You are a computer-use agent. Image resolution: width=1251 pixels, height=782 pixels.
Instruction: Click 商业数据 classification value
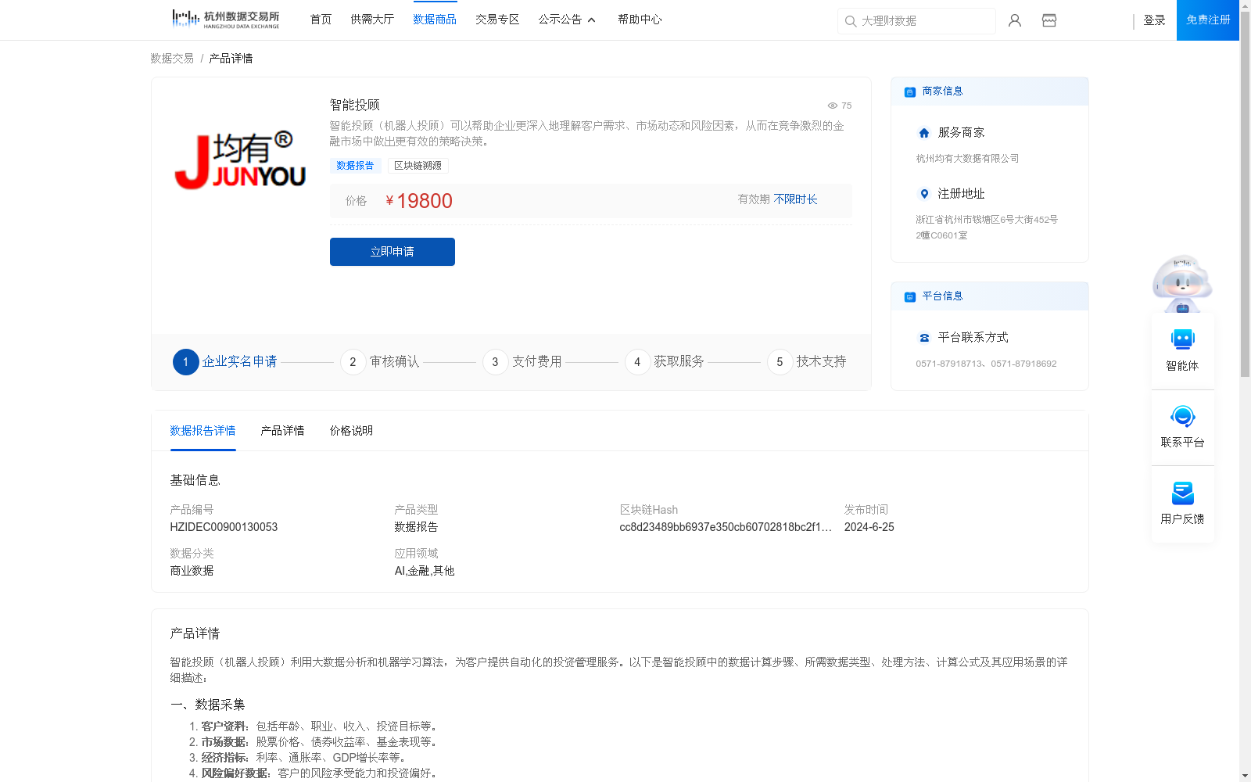[x=192, y=571]
